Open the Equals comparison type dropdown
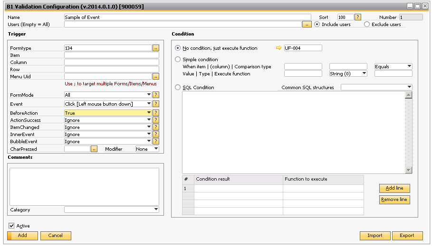The width and height of the screenshot is (432, 246). (393, 66)
